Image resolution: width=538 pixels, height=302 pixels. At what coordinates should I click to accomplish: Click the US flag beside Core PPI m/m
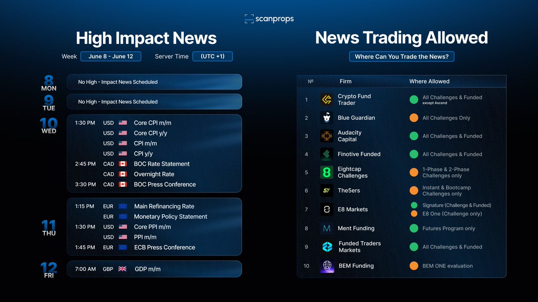pyautogui.click(x=123, y=227)
